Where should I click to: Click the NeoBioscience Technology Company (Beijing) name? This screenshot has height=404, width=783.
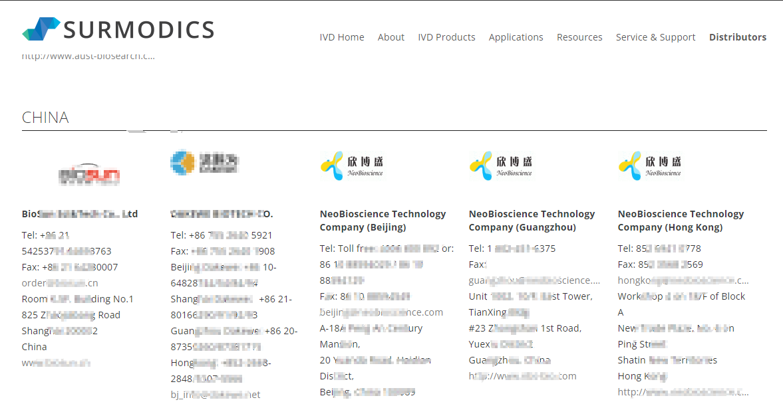tap(383, 221)
